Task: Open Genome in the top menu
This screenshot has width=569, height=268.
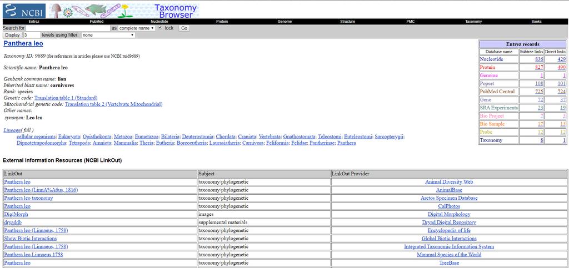Action: 285,22
